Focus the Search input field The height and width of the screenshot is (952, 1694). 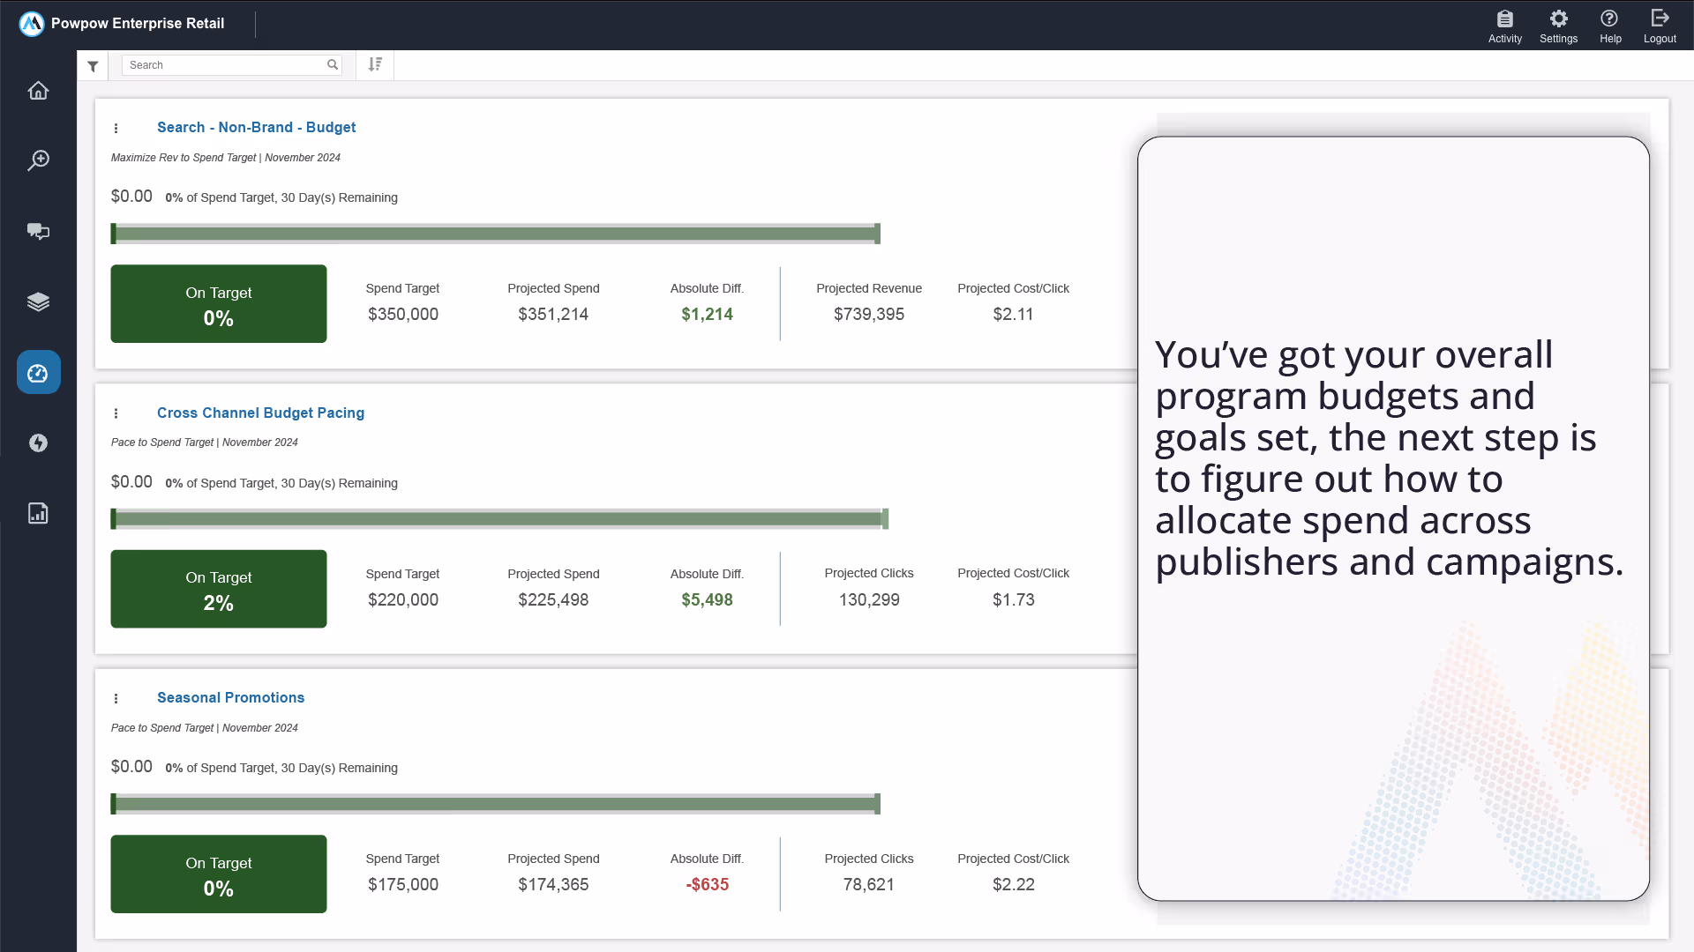[x=225, y=65]
